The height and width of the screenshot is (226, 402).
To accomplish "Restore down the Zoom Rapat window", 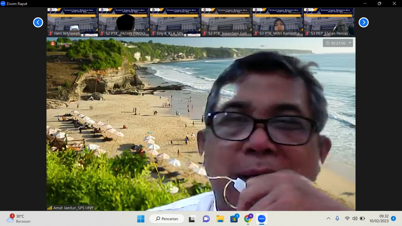I will [x=379, y=4].
